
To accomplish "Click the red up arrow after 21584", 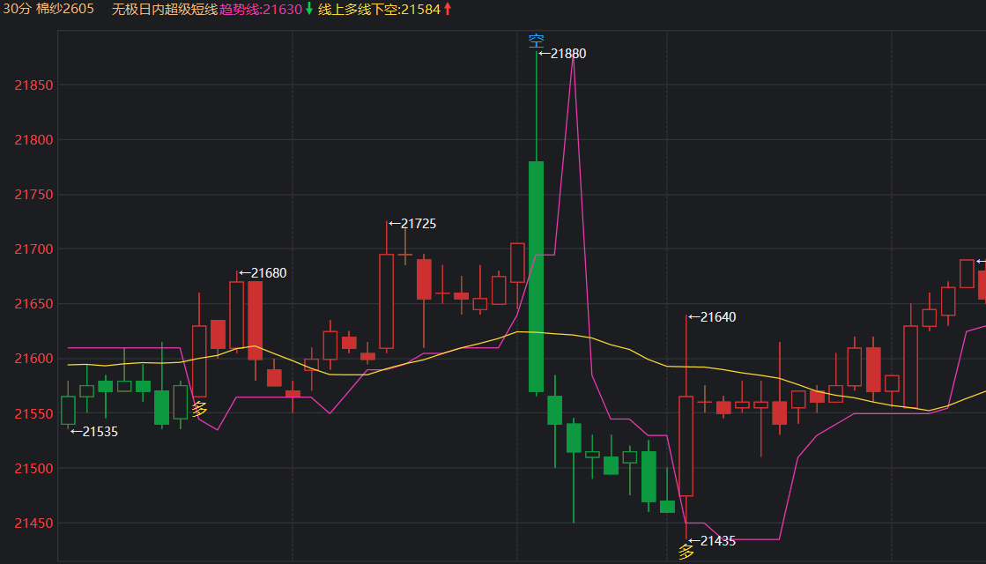I will (448, 9).
